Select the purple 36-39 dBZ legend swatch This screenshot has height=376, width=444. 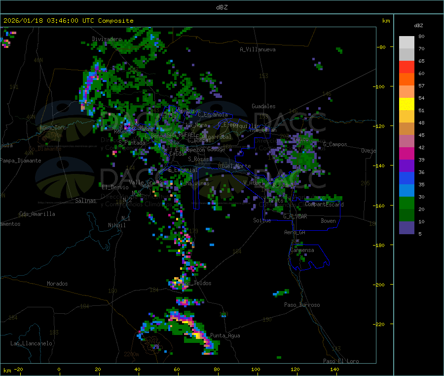[407, 166]
